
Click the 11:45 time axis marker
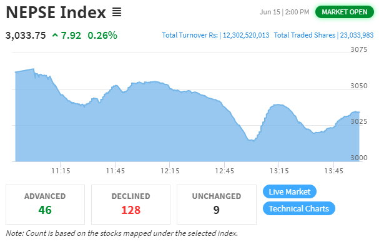click(116, 171)
